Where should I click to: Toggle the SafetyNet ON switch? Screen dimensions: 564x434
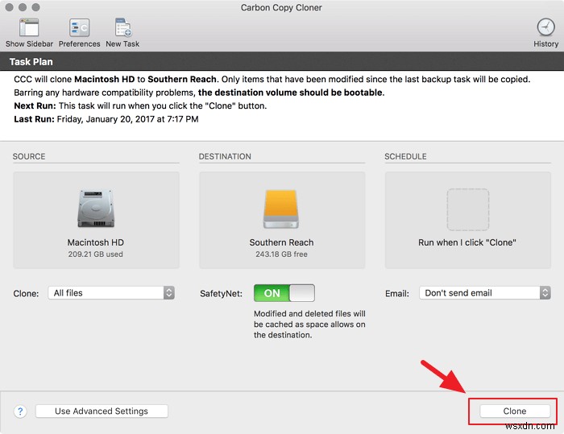click(x=284, y=293)
